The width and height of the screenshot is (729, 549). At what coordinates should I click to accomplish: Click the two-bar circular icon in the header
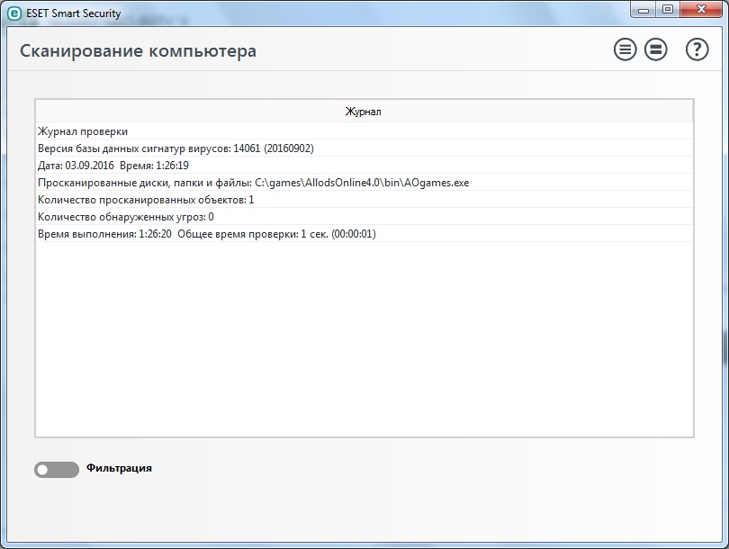(x=656, y=49)
